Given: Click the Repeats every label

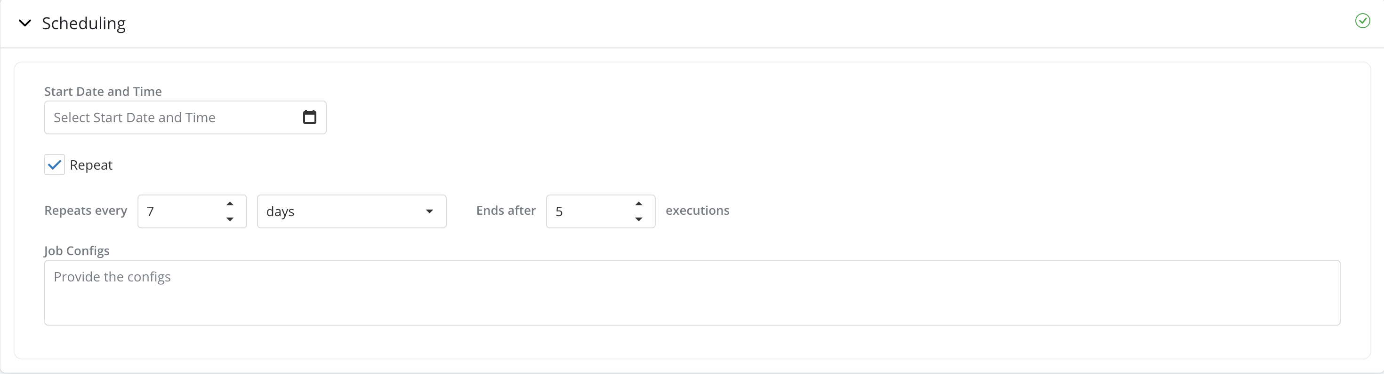Looking at the screenshot, I should click(x=85, y=210).
